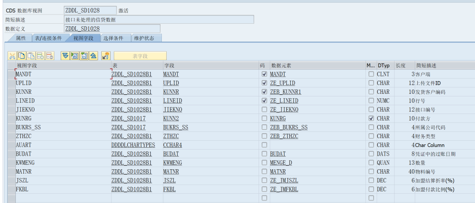Click the Delete row icon

50,56
